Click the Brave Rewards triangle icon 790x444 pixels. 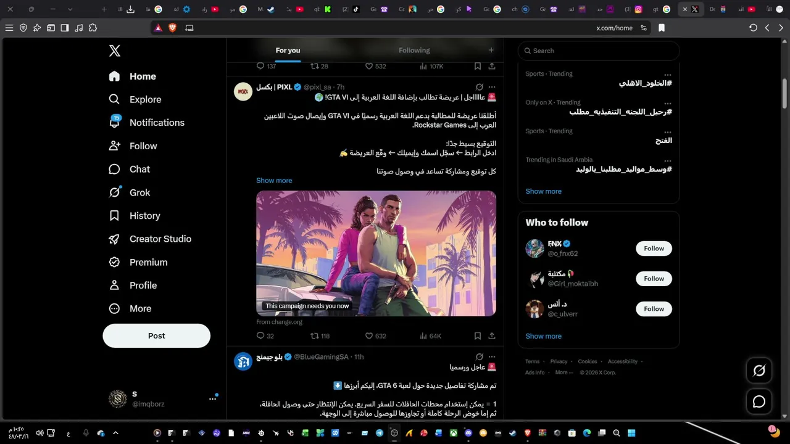point(159,28)
